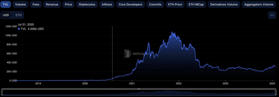Click the 80b USD axis label

coord(12,44)
